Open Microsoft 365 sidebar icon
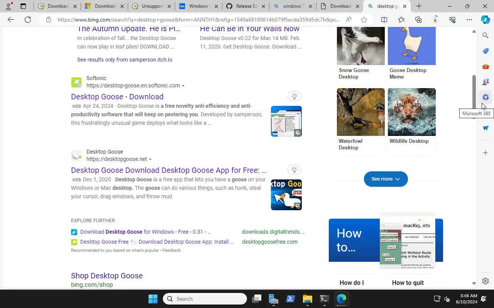 click(x=486, y=97)
